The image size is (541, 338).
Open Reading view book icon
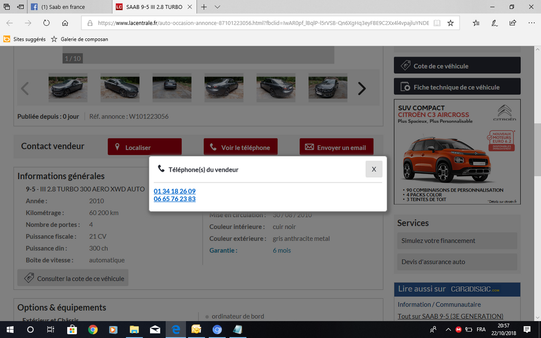point(437,23)
